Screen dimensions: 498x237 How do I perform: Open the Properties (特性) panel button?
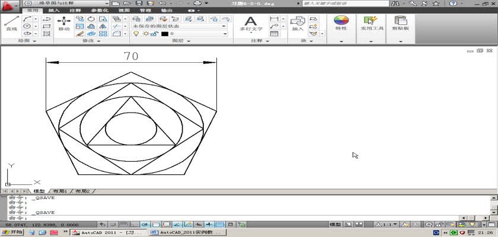(x=341, y=24)
